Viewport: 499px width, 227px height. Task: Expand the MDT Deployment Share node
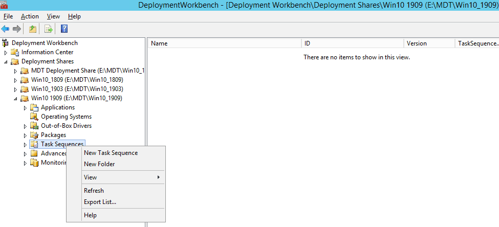(15, 71)
